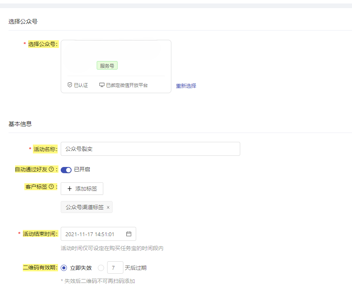
Task: Click the 服务号 badge
Action: (107, 66)
